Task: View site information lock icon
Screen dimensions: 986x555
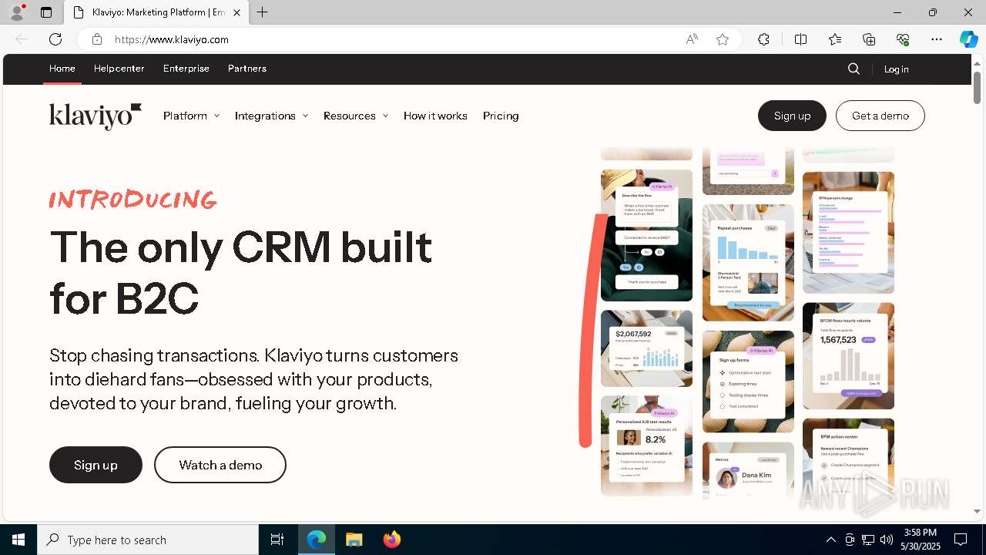Action: tap(96, 39)
